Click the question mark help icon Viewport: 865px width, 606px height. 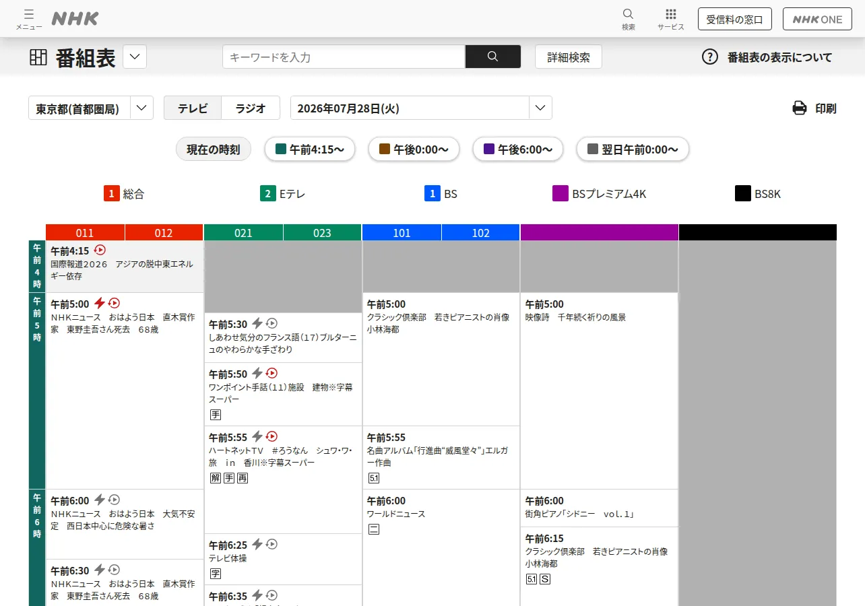click(x=710, y=57)
